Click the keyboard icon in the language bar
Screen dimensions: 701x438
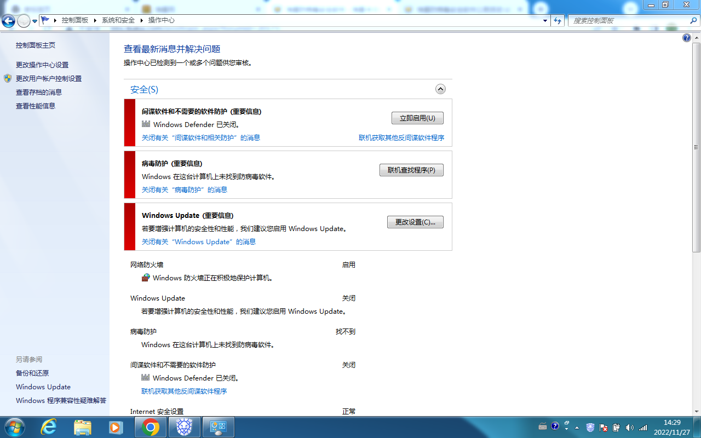[543, 427]
